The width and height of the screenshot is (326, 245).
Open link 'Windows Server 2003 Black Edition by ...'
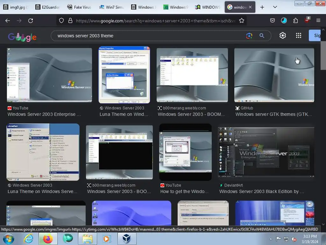(x=262, y=191)
